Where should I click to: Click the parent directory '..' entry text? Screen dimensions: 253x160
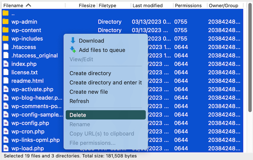point(13,14)
